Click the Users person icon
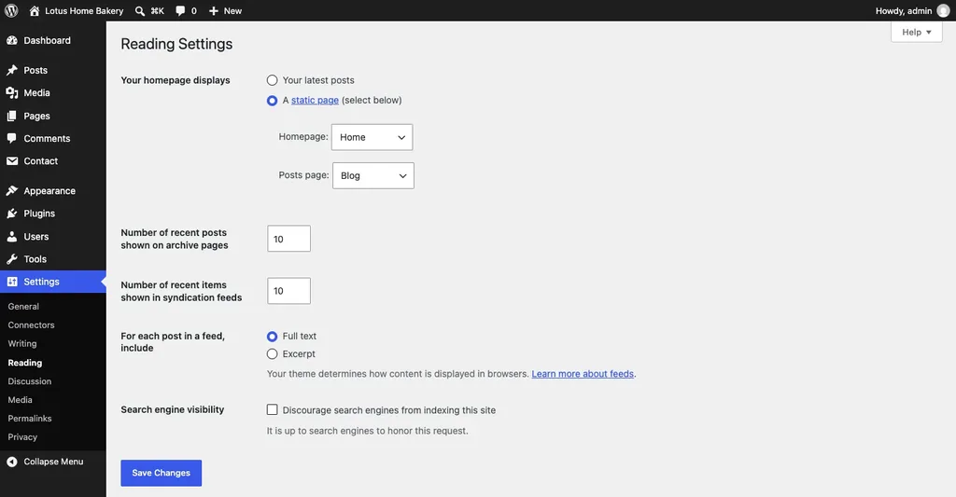 [11, 236]
